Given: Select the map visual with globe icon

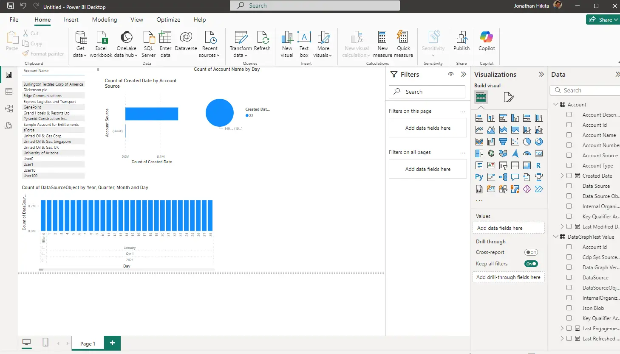Looking at the screenshot, I should pyautogui.click(x=491, y=153).
